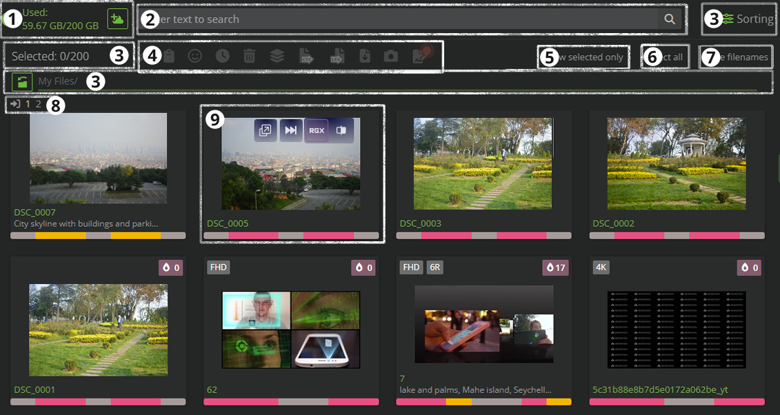Screen dimensions: 780x415
Task: Click the fast-forward icon on the DSC_0005 thumbnail
Action: pyautogui.click(x=291, y=130)
